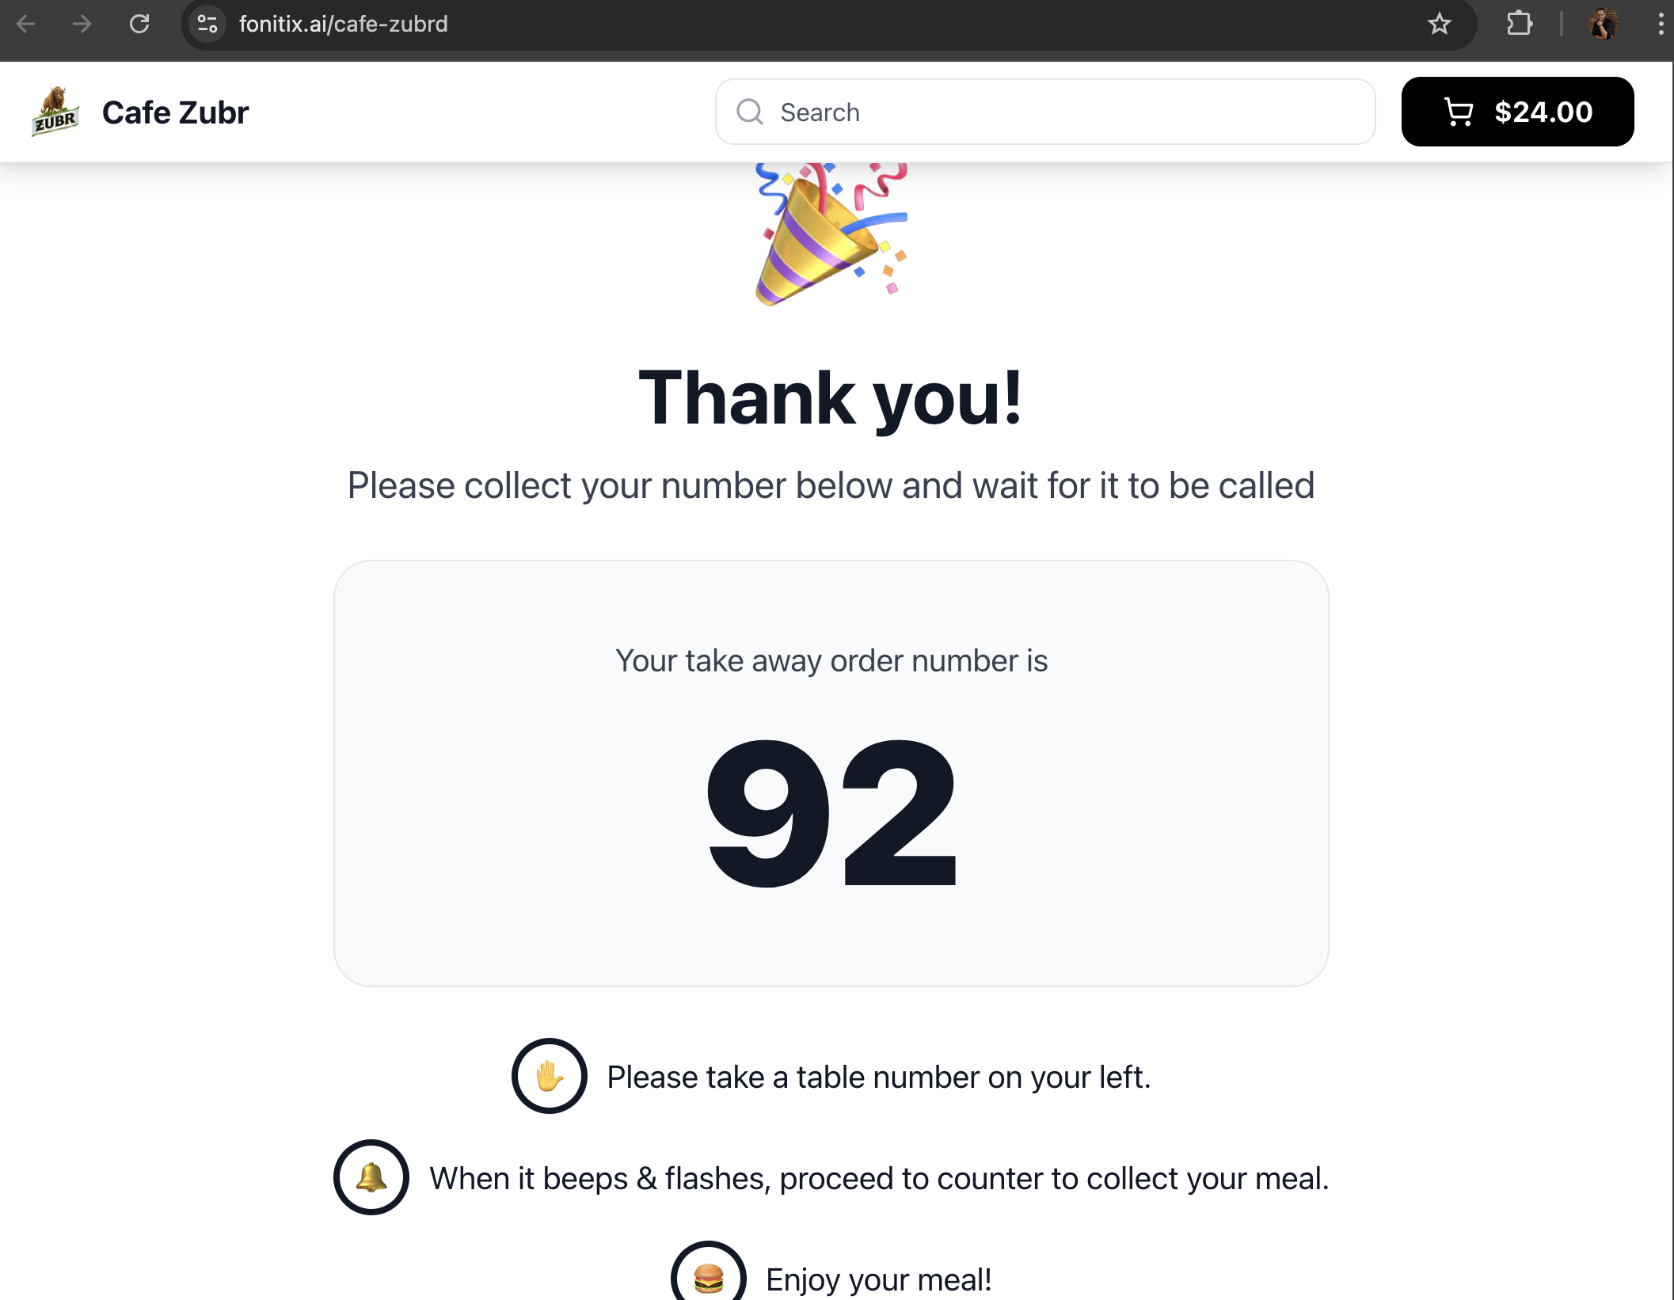This screenshot has width=1674, height=1300.
Task: Click the shopping cart icon
Action: (x=1459, y=112)
